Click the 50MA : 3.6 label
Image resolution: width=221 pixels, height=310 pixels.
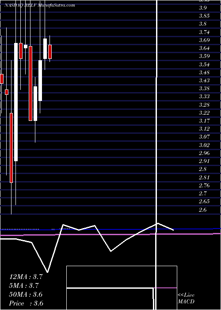[26, 294]
